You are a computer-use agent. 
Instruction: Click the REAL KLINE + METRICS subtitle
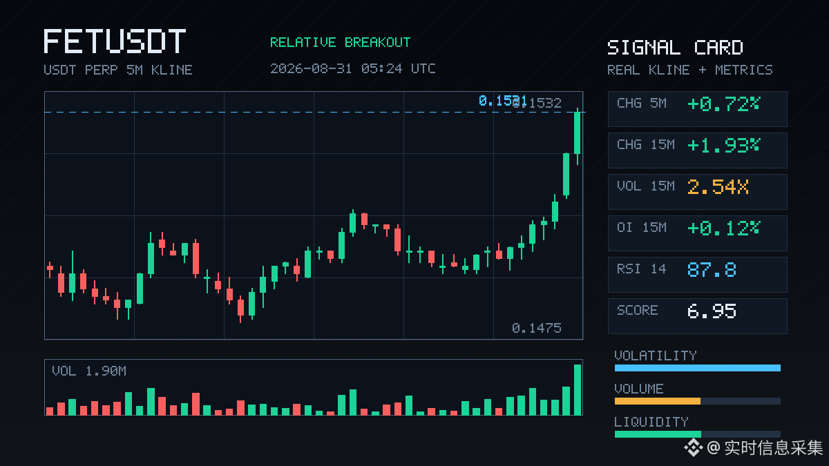(690, 70)
